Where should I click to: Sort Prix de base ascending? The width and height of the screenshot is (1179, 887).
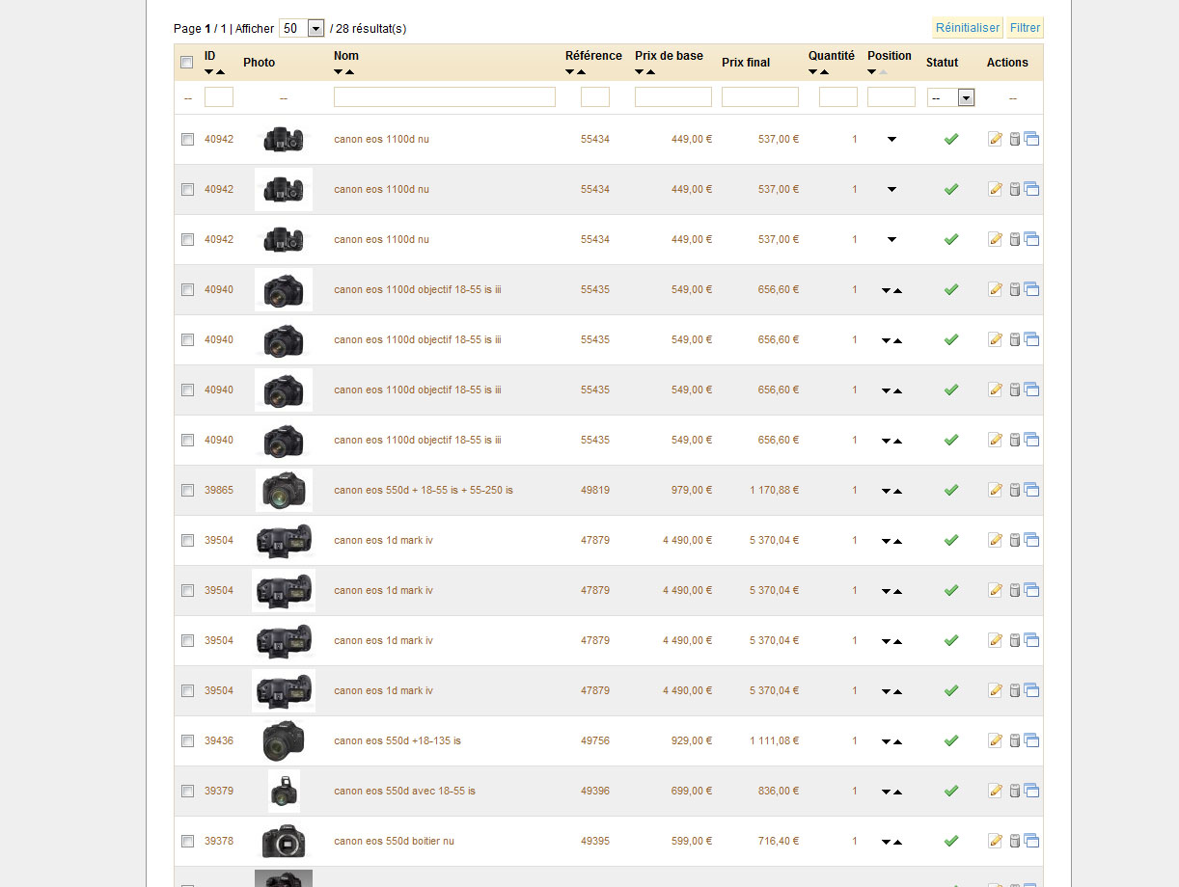click(x=650, y=72)
